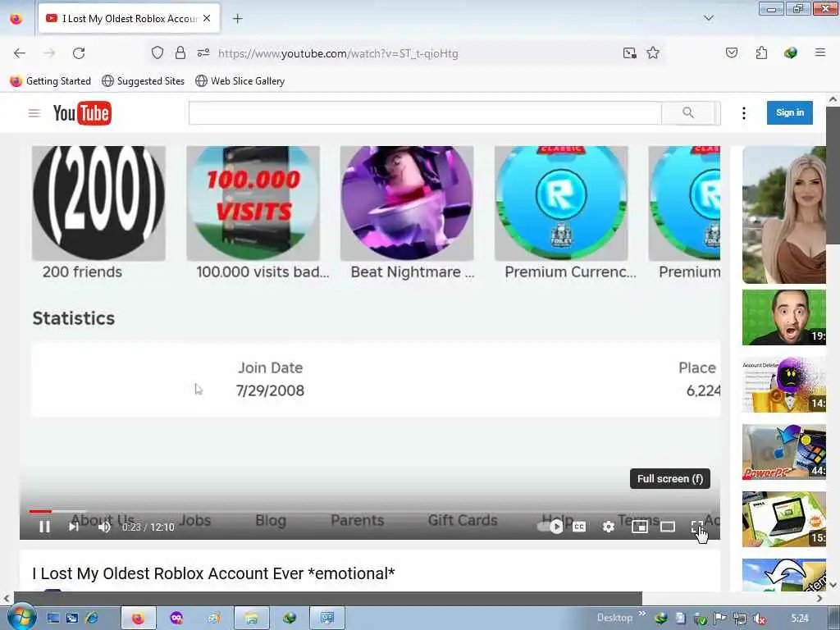Image resolution: width=840 pixels, height=630 pixels.
Task: Select the 'I Lost My Oldest Roblox Account' tab
Action: (x=129, y=19)
